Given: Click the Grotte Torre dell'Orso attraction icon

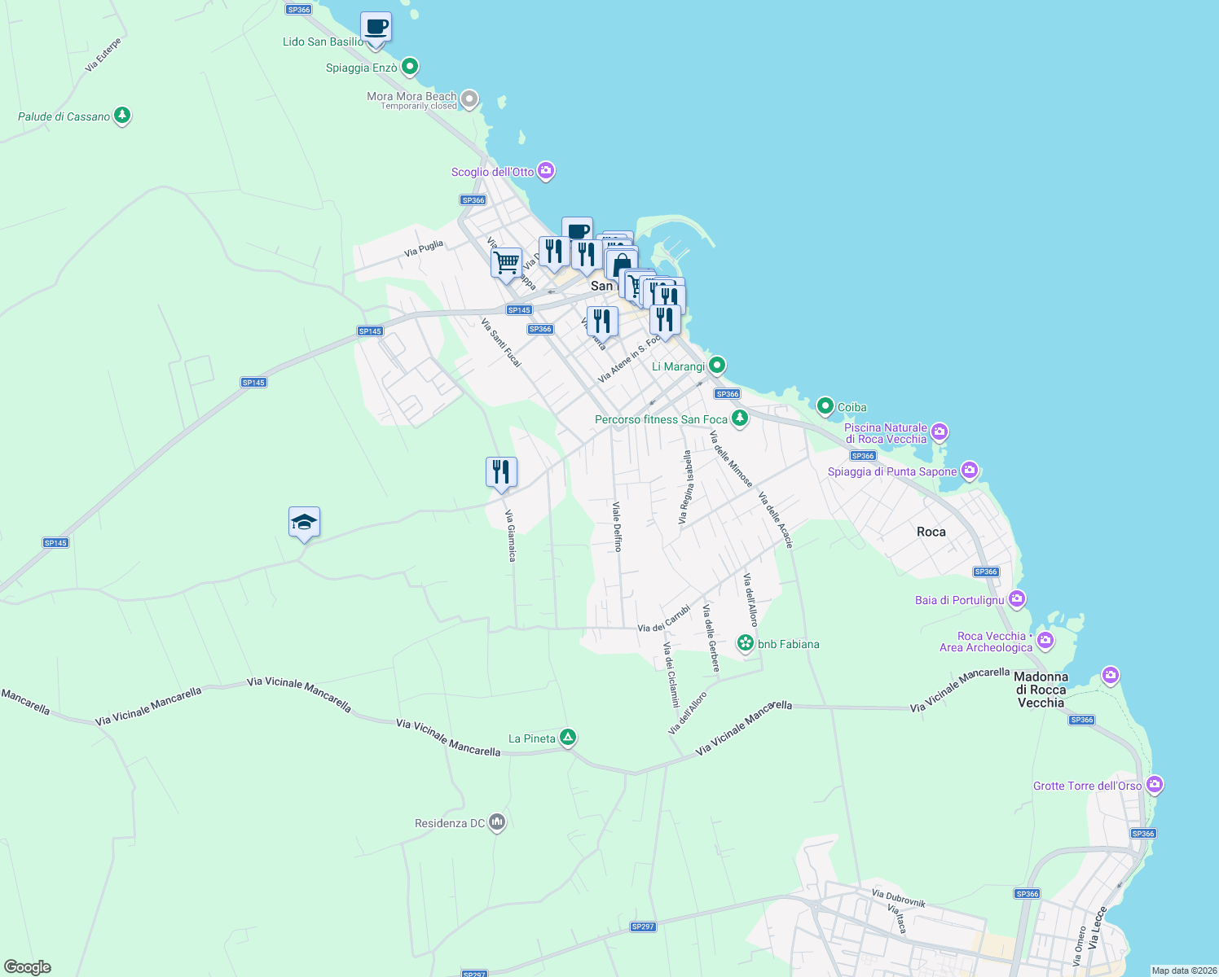Looking at the screenshot, I should pos(1155,783).
